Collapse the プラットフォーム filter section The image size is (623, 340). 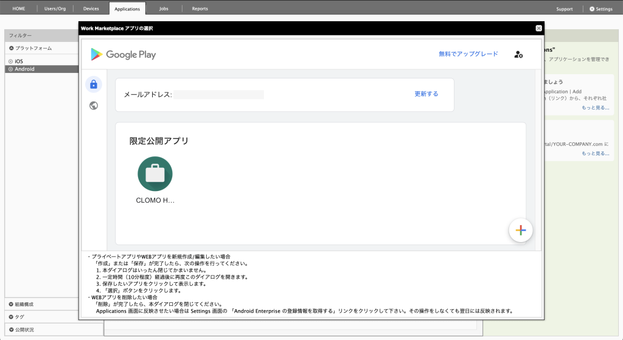tap(12, 48)
